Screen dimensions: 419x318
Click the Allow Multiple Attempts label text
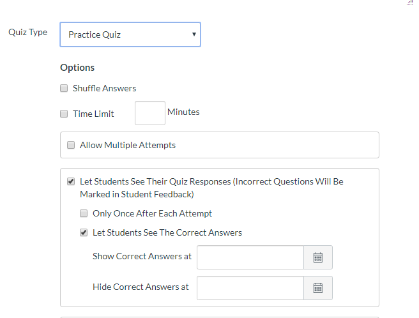tap(127, 146)
